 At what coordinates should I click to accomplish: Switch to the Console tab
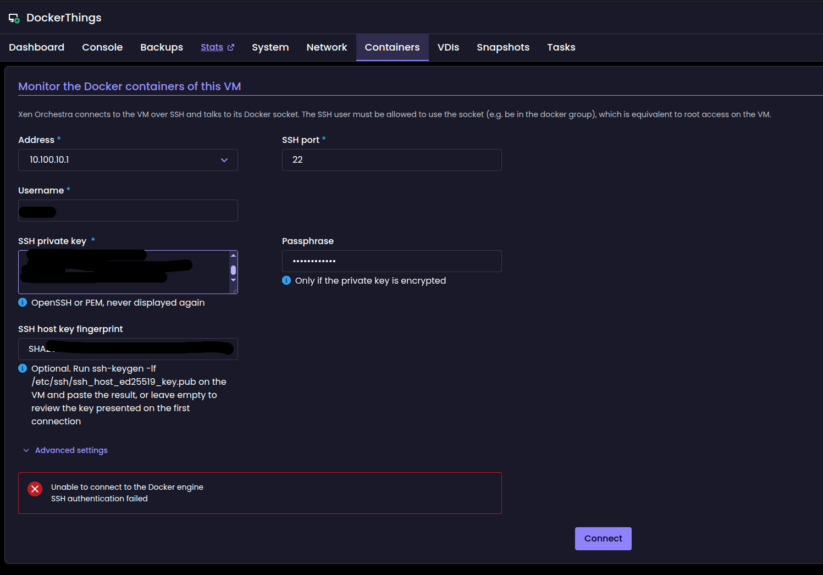click(102, 47)
